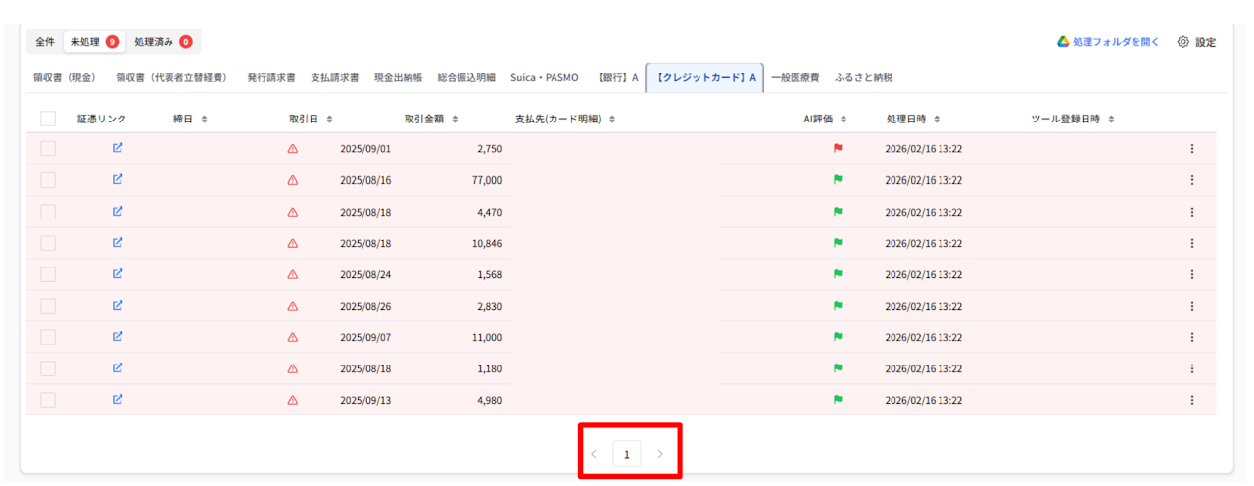This screenshot has width=1254, height=486.
Task: Open the three-dot menu for the 11,000 row
Action: pos(1192,337)
